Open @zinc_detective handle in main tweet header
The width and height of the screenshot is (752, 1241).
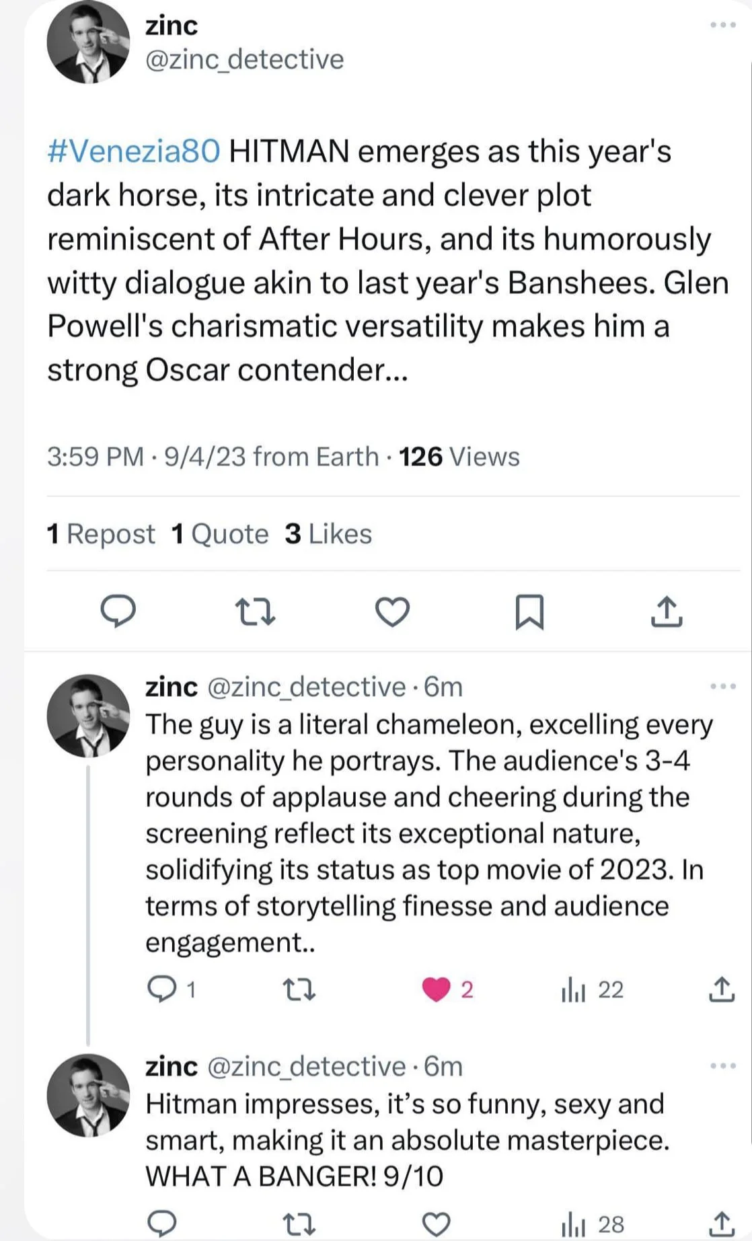point(244,60)
